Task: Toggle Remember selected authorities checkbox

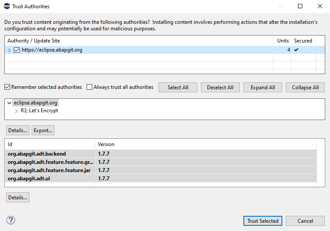Action: coord(7,87)
